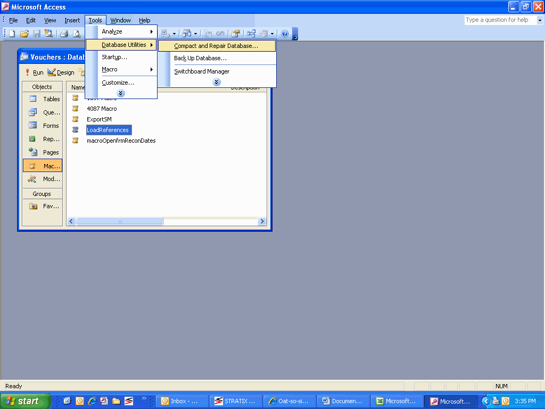Image resolution: width=545 pixels, height=409 pixels.
Task: Click the horizontal scrollbar left arrow
Action: coord(71,221)
